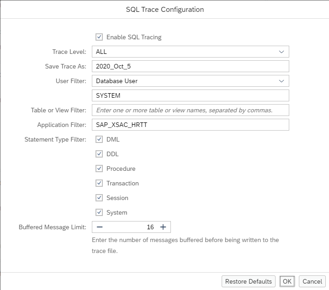Click the Trace Level label
This screenshot has height=290, width=329.
click(x=69, y=52)
